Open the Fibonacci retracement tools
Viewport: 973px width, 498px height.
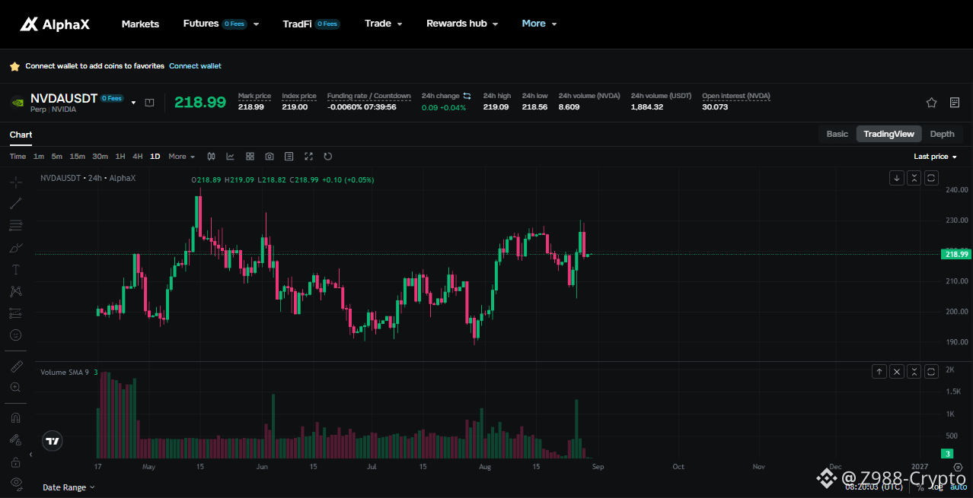point(16,225)
